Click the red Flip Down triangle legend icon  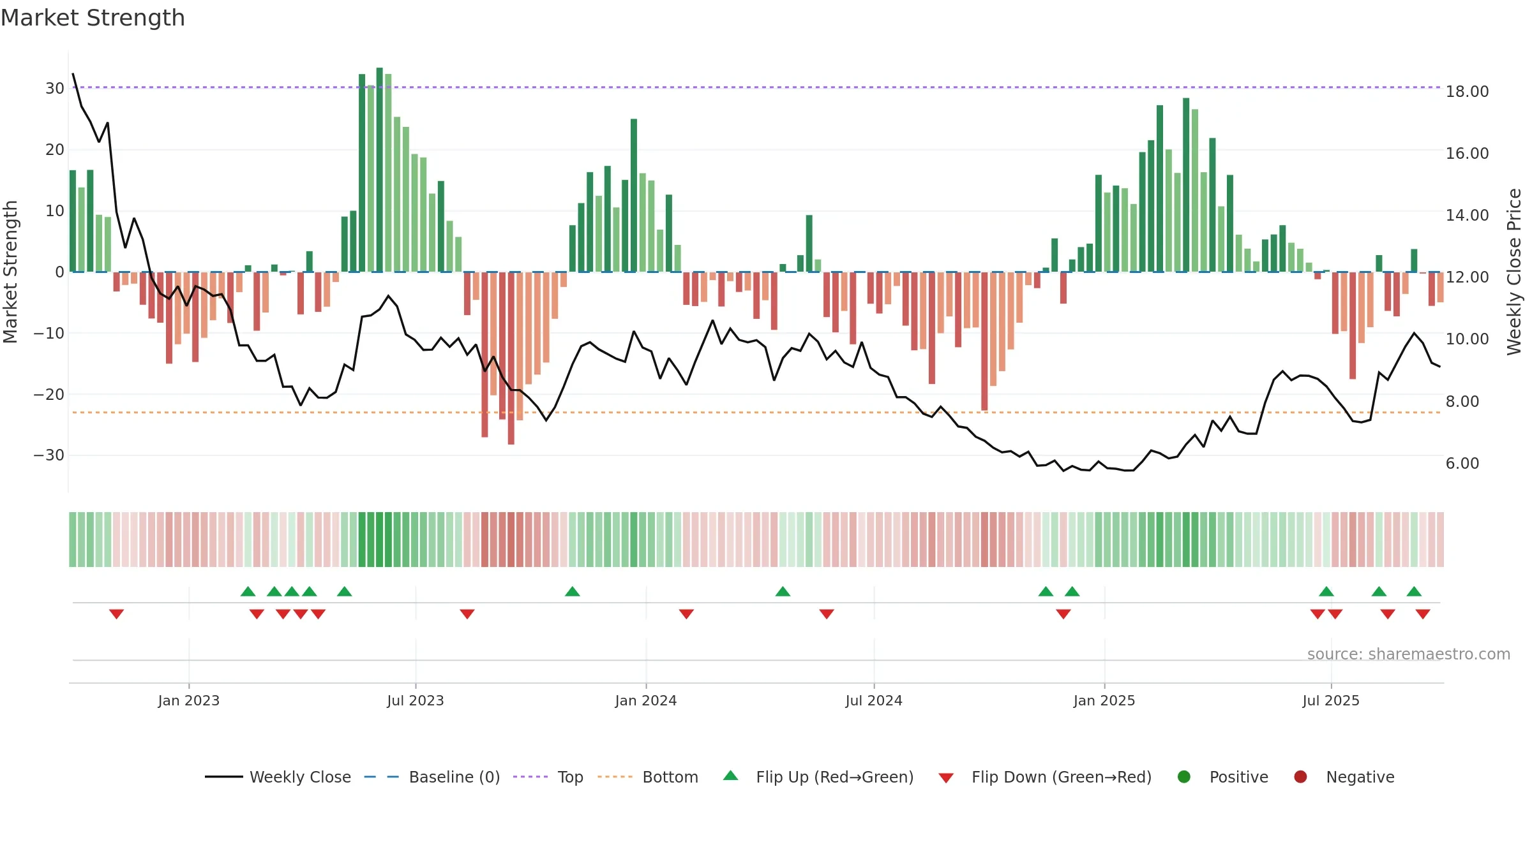pos(946,778)
